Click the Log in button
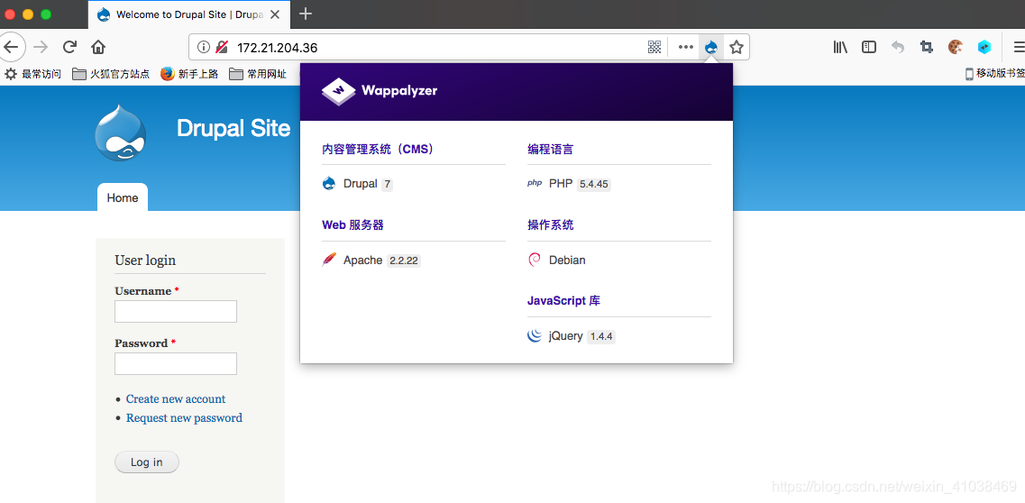Viewport: 1025px width, 503px height. pos(146,462)
